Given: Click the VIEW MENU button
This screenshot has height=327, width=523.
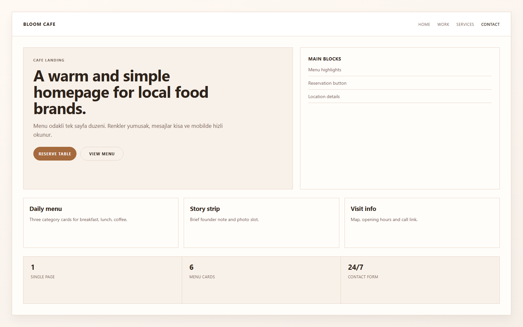Looking at the screenshot, I should [x=102, y=154].
